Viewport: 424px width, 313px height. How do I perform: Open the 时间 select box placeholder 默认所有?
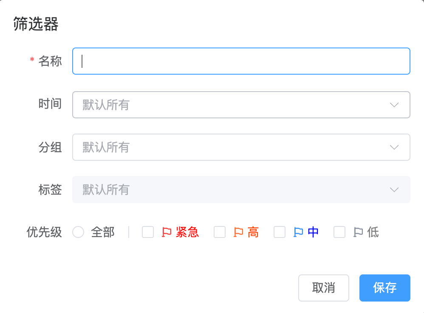click(x=106, y=105)
